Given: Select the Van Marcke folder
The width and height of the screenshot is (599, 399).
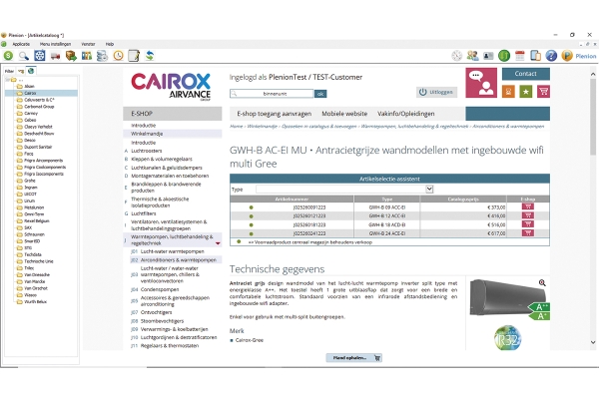Looking at the screenshot, I should tap(34, 281).
